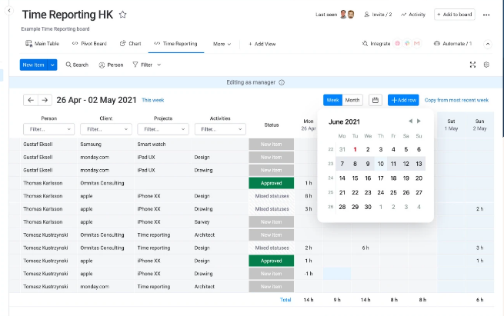Go to next week arrow
Viewport: 504px width, 316px height.
[x=45, y=100]
